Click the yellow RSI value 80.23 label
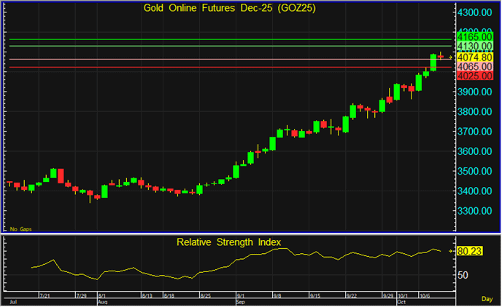The height and width of the screenshot is (307, 502). tap(471, 252)
